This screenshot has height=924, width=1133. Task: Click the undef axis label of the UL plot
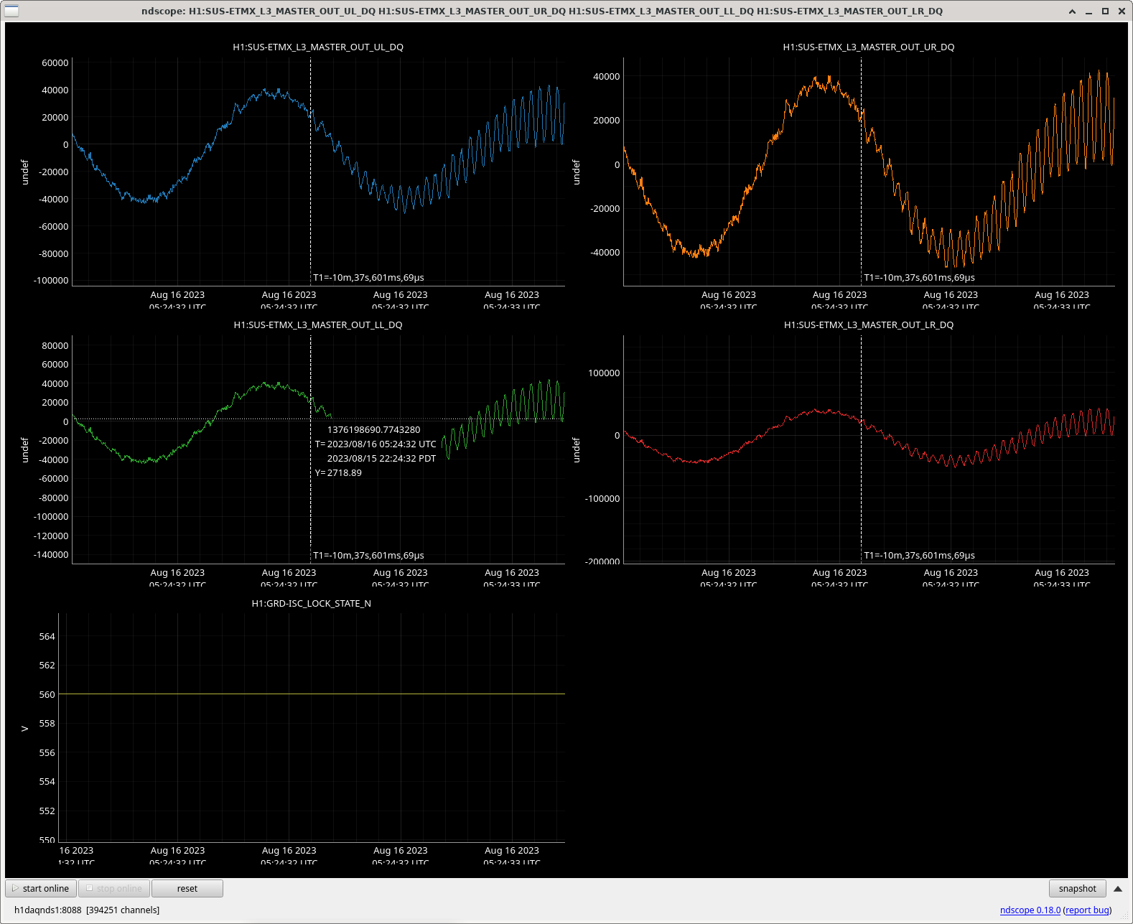point(24,172)
